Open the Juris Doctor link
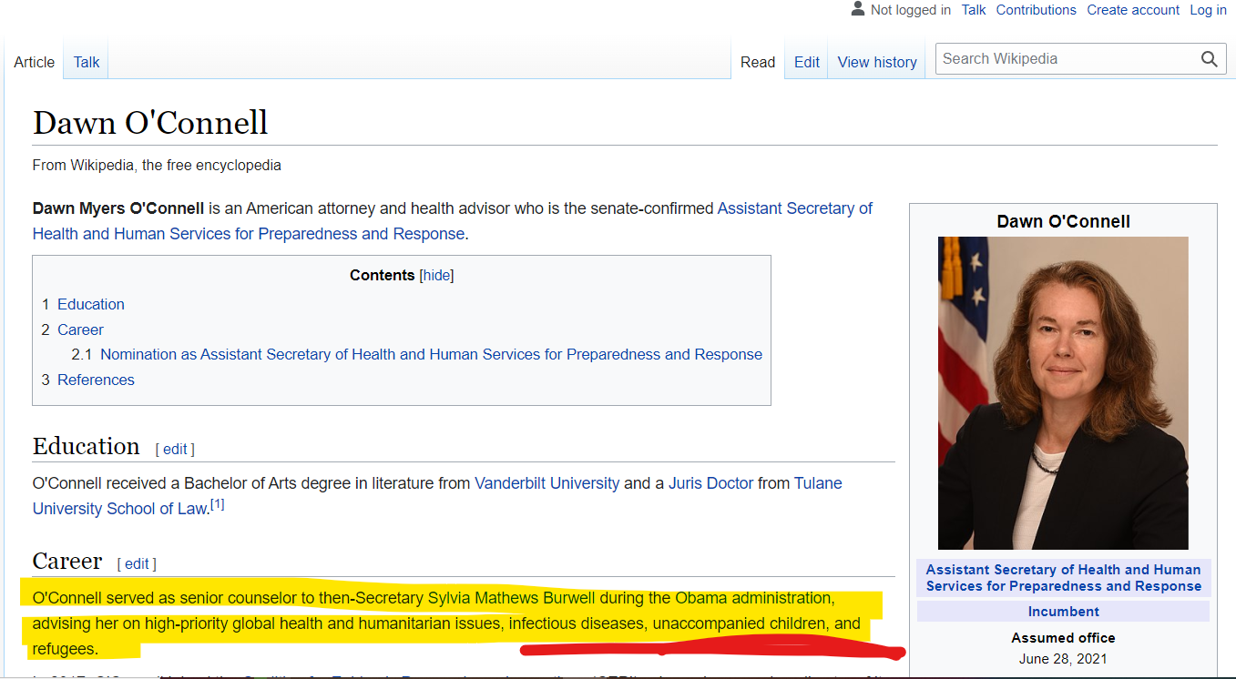This screenshot has width=1236, height=679. [710, 482]
